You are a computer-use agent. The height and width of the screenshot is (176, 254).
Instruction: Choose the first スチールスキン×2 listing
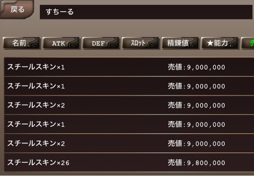tap(129, 105)
